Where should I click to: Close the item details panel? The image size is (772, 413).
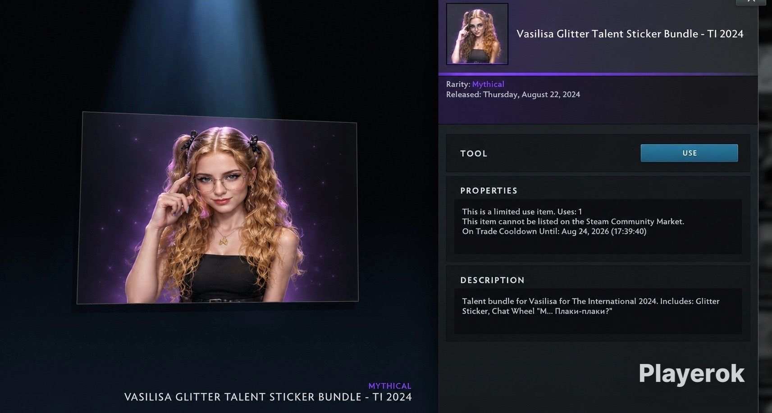coord(751,2)
